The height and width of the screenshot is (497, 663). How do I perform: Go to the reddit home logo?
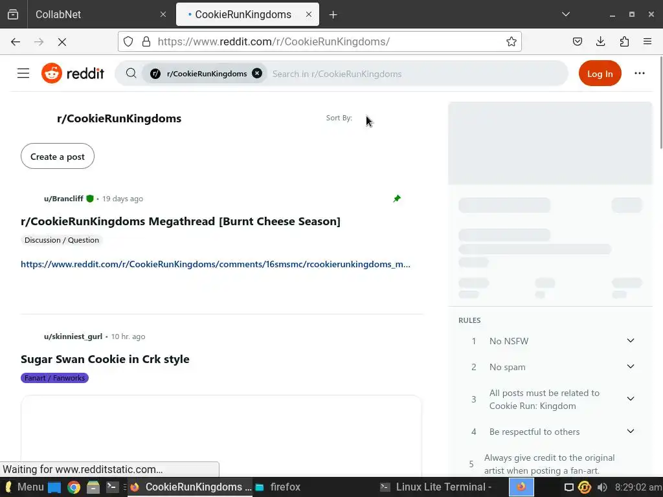[x=73, y=74]
